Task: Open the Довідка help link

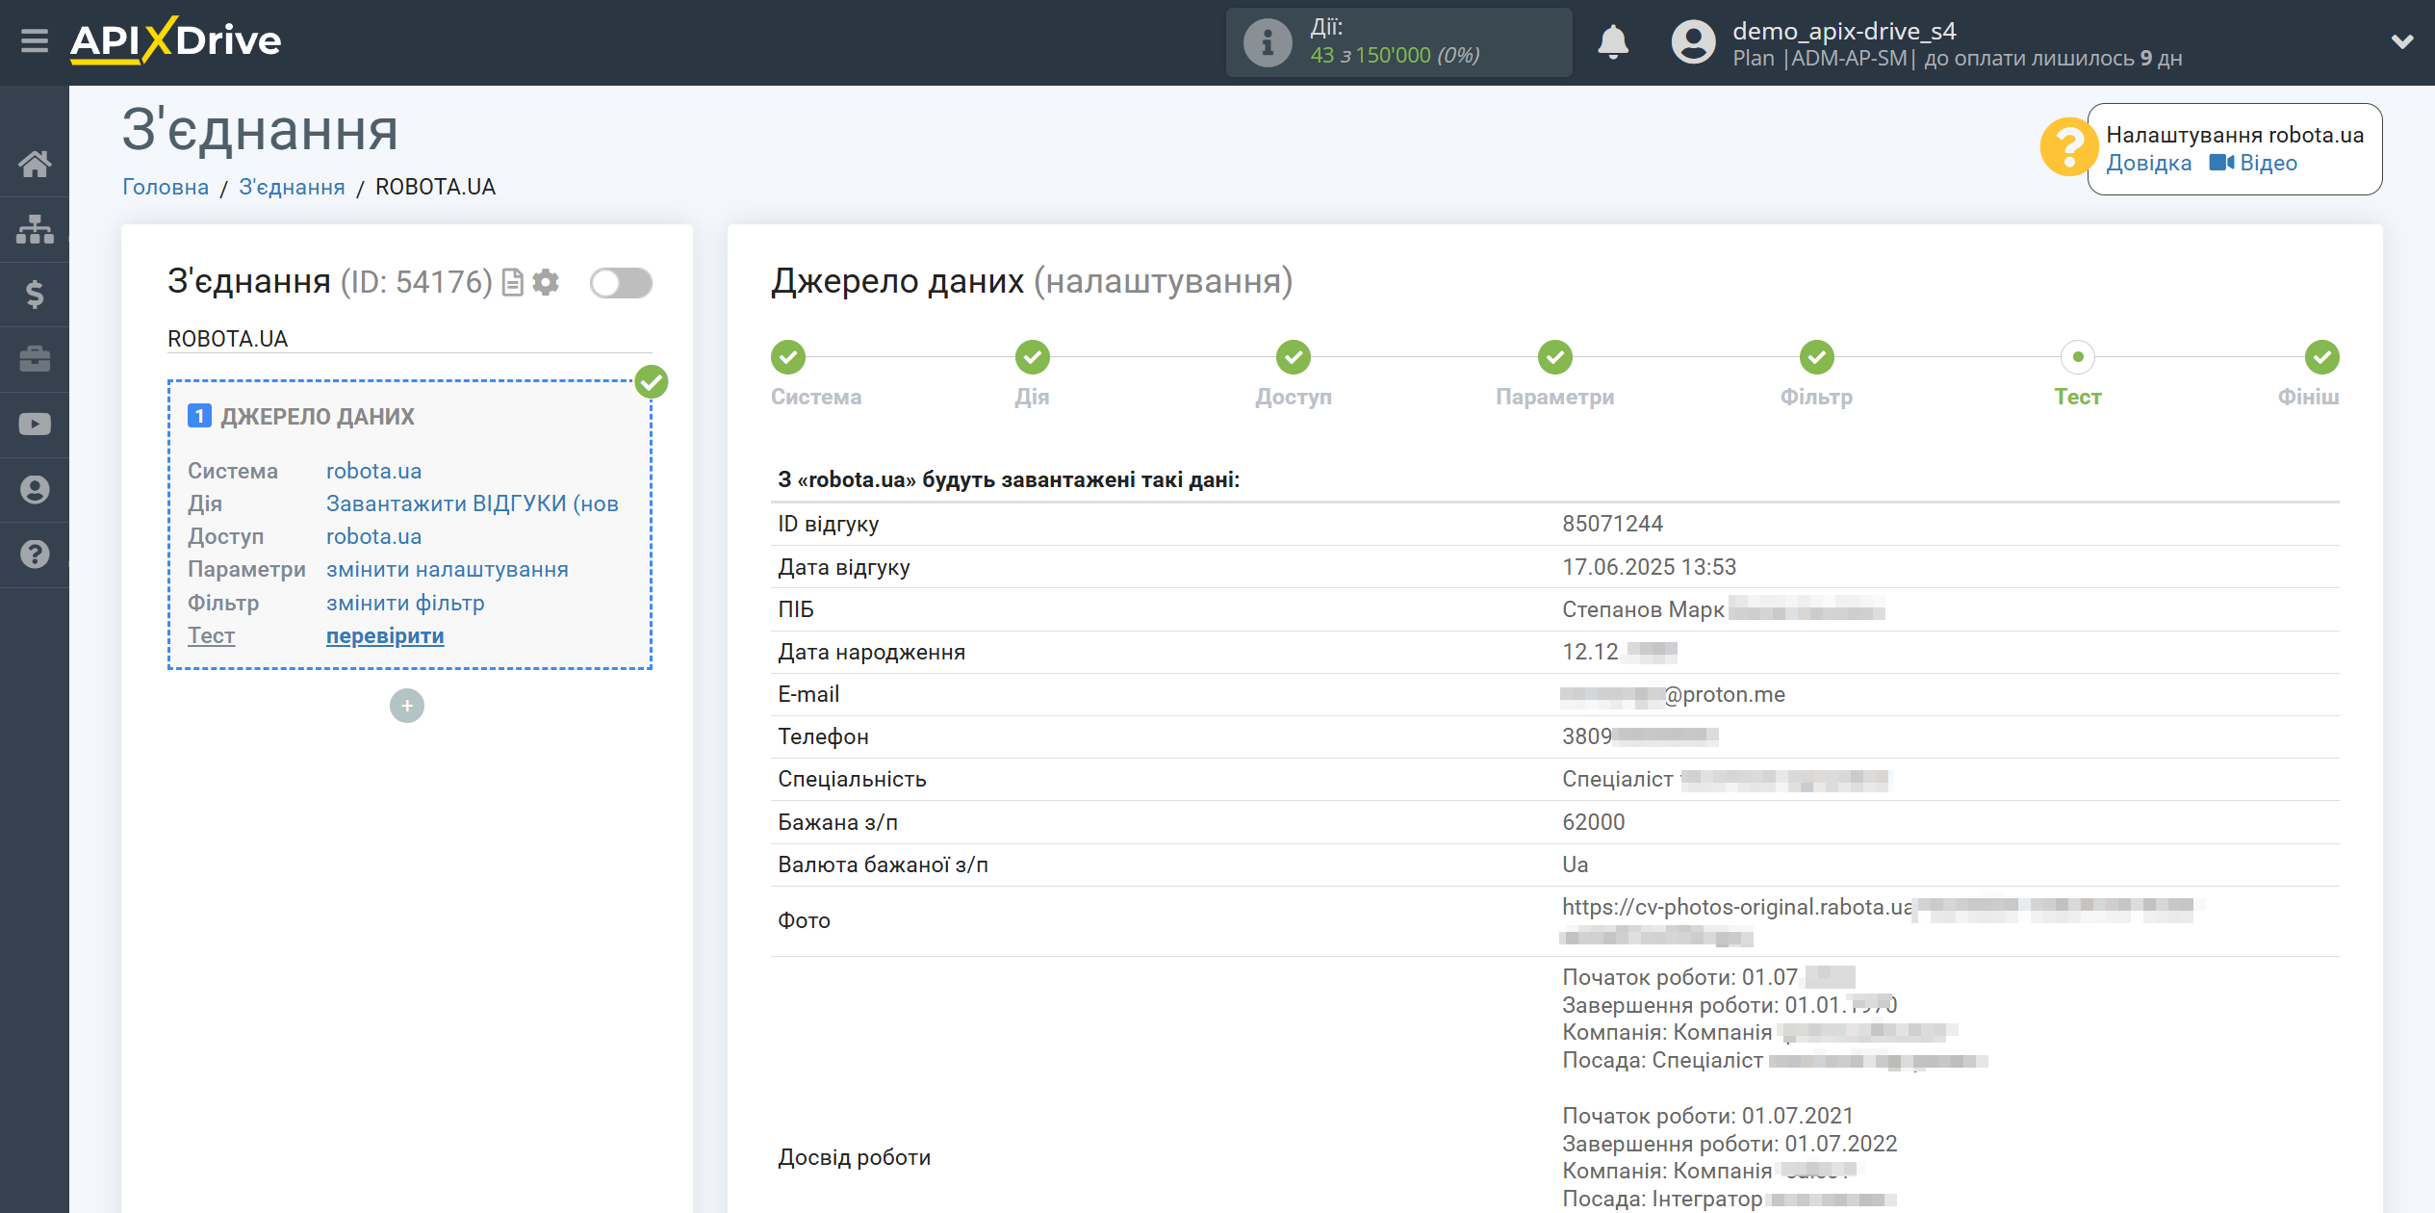Action: coord(2148,163)
